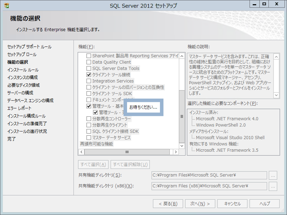
Task: Check the ドキュメント コンポーネント checkbox
Action: [x=89, y=100]
